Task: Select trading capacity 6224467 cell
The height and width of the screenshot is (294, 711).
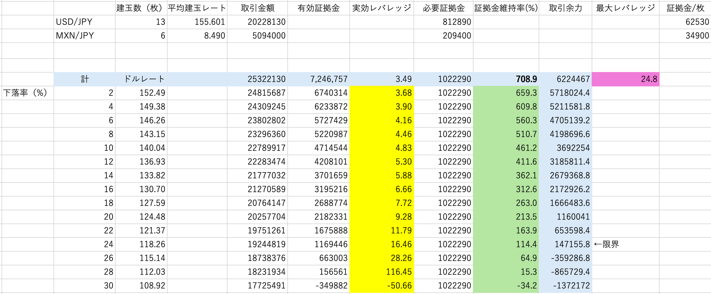Action: click(565, 79)
